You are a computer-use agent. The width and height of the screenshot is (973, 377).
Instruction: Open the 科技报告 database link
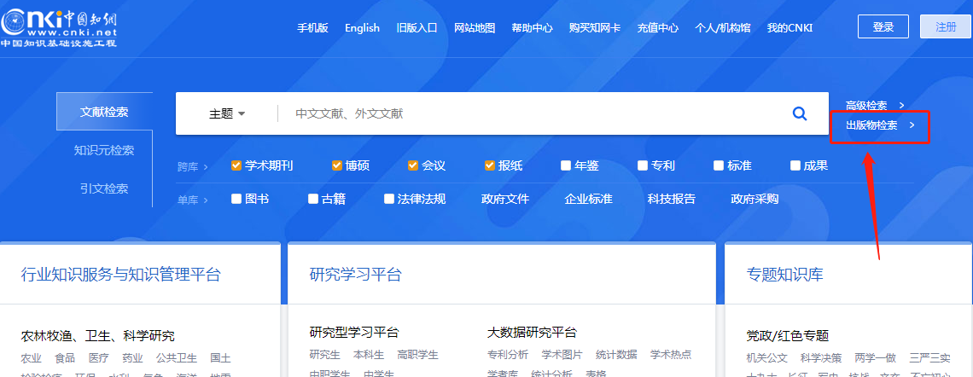(x=672, y=199)
